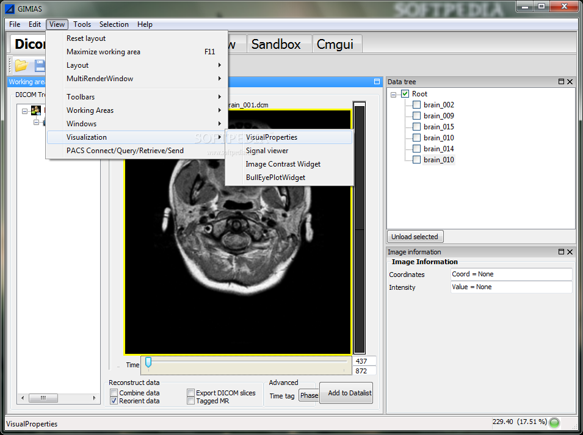583x435 pixels.
Task: Close the Image information panel
Action: click(x=570, y=252)
